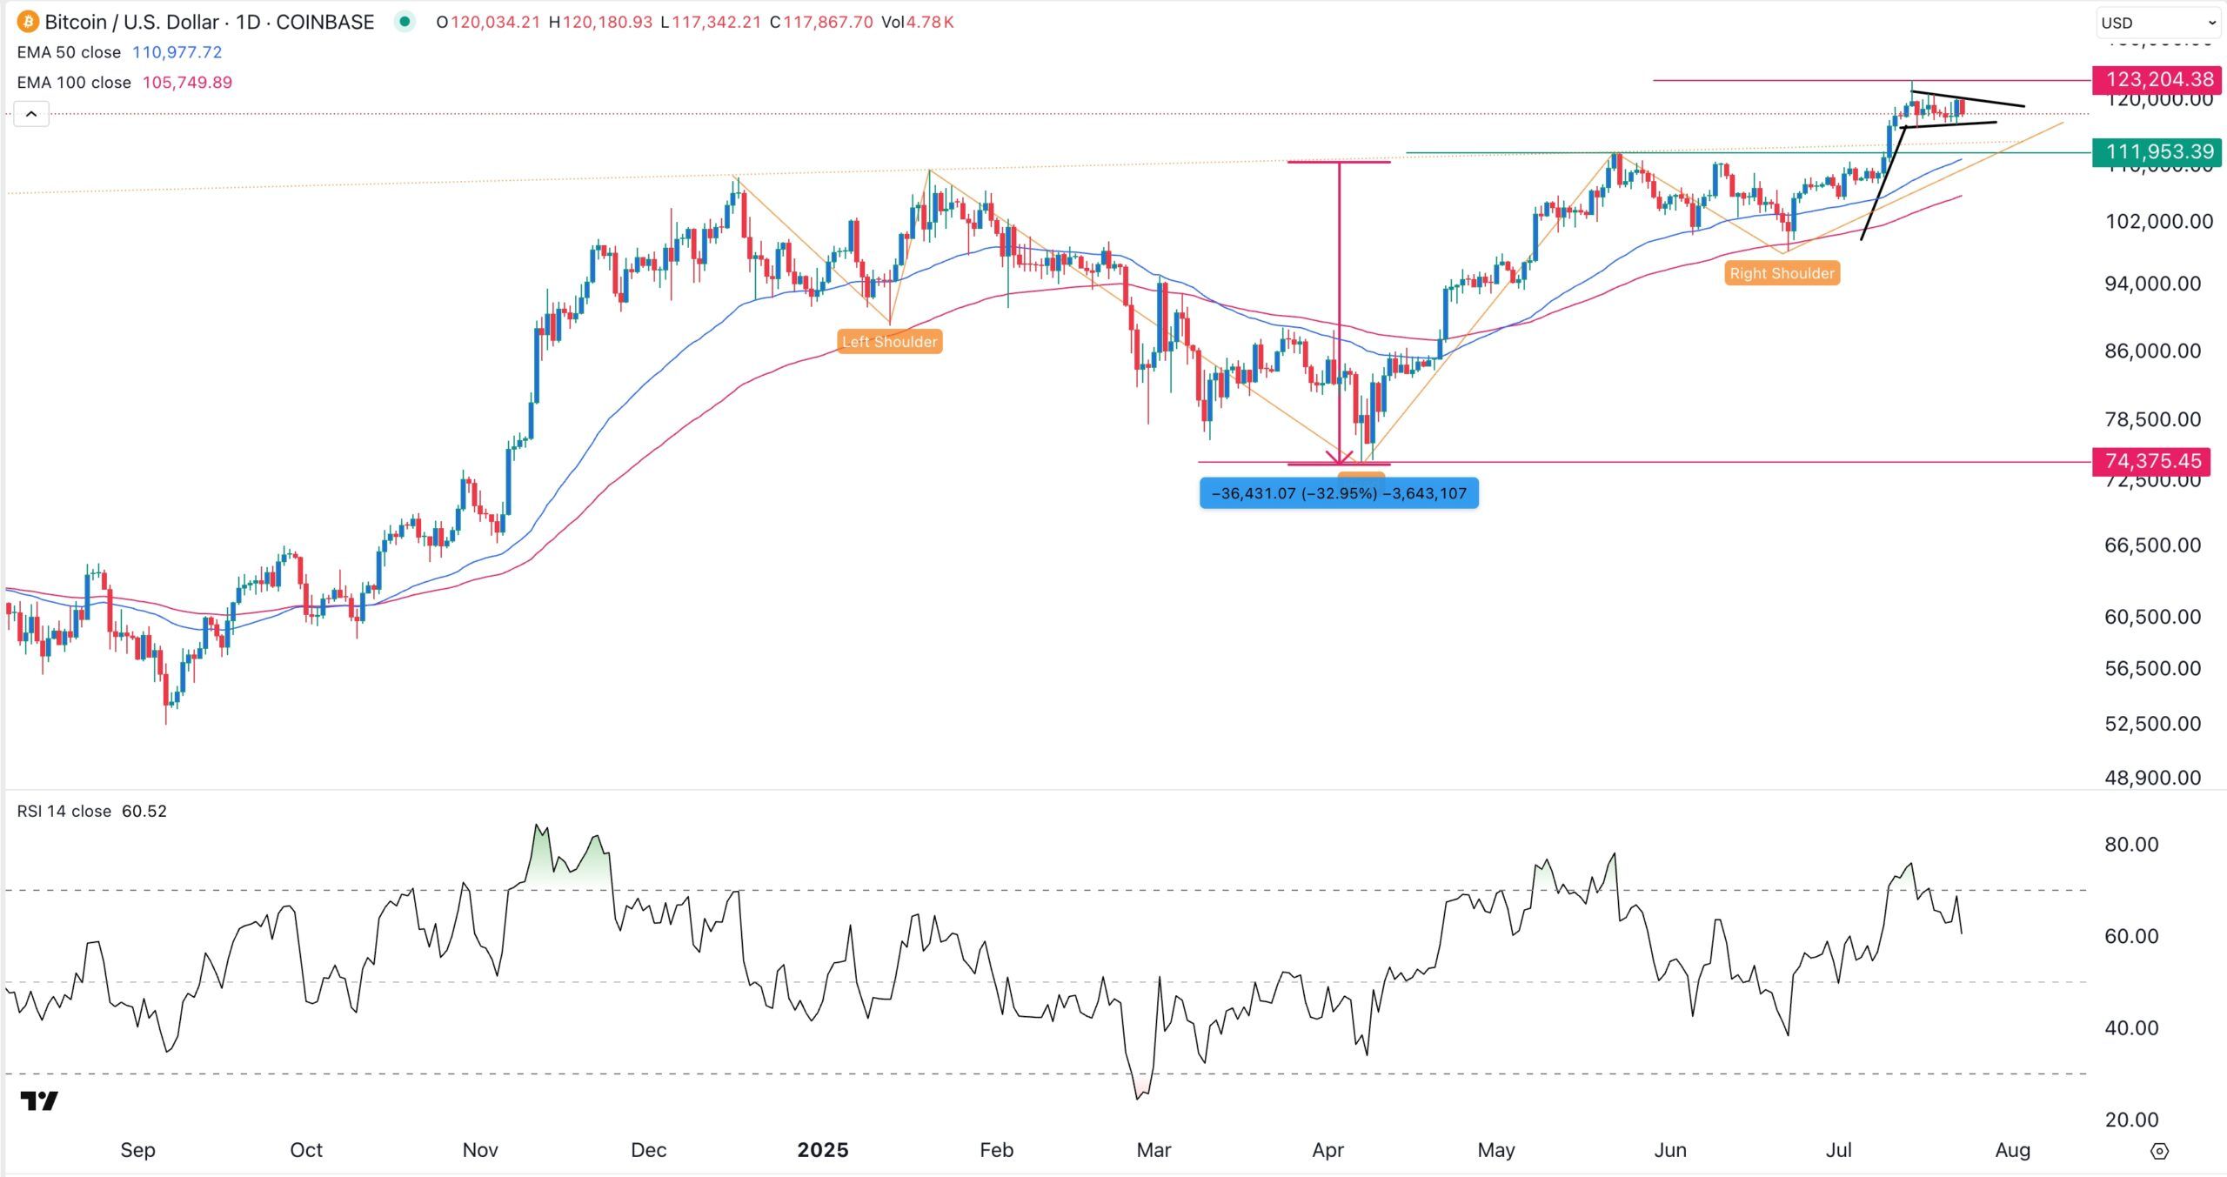Click the 74,375.45 price label
Image resolution: width=2227 pixels, height=1177 pixels.
click(2151, 461)
